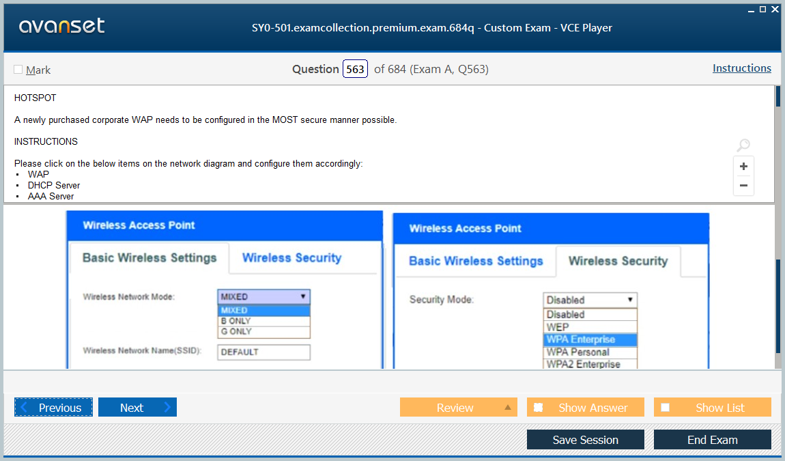Open the Security Mode dropdown
Viewport: 785px width, 461px height.
(629, 300)
